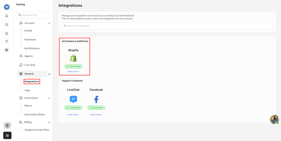
Task: Click the Facebook logo
Action: coord(96,99)
